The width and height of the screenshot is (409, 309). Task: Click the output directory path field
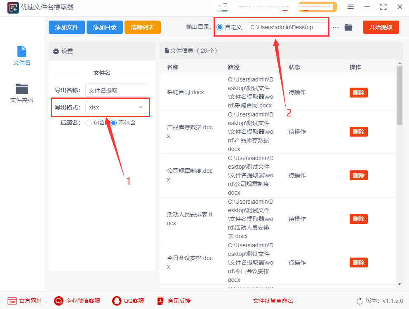tap(288, 27)
